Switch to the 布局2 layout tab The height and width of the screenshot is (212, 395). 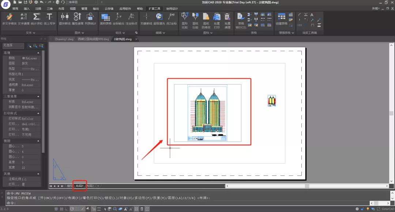click(90, 186)
